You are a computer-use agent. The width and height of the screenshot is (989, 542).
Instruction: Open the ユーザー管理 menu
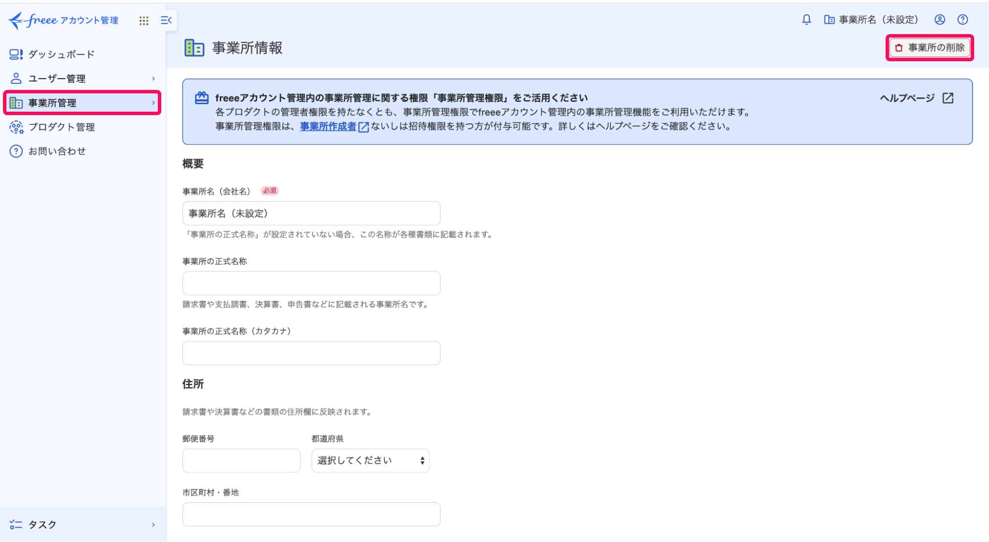(82, 79)
